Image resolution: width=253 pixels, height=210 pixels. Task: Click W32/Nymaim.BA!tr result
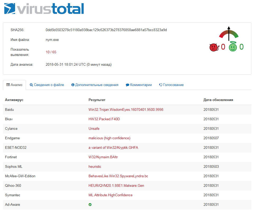pyautogui.click(x=103, y=157)
